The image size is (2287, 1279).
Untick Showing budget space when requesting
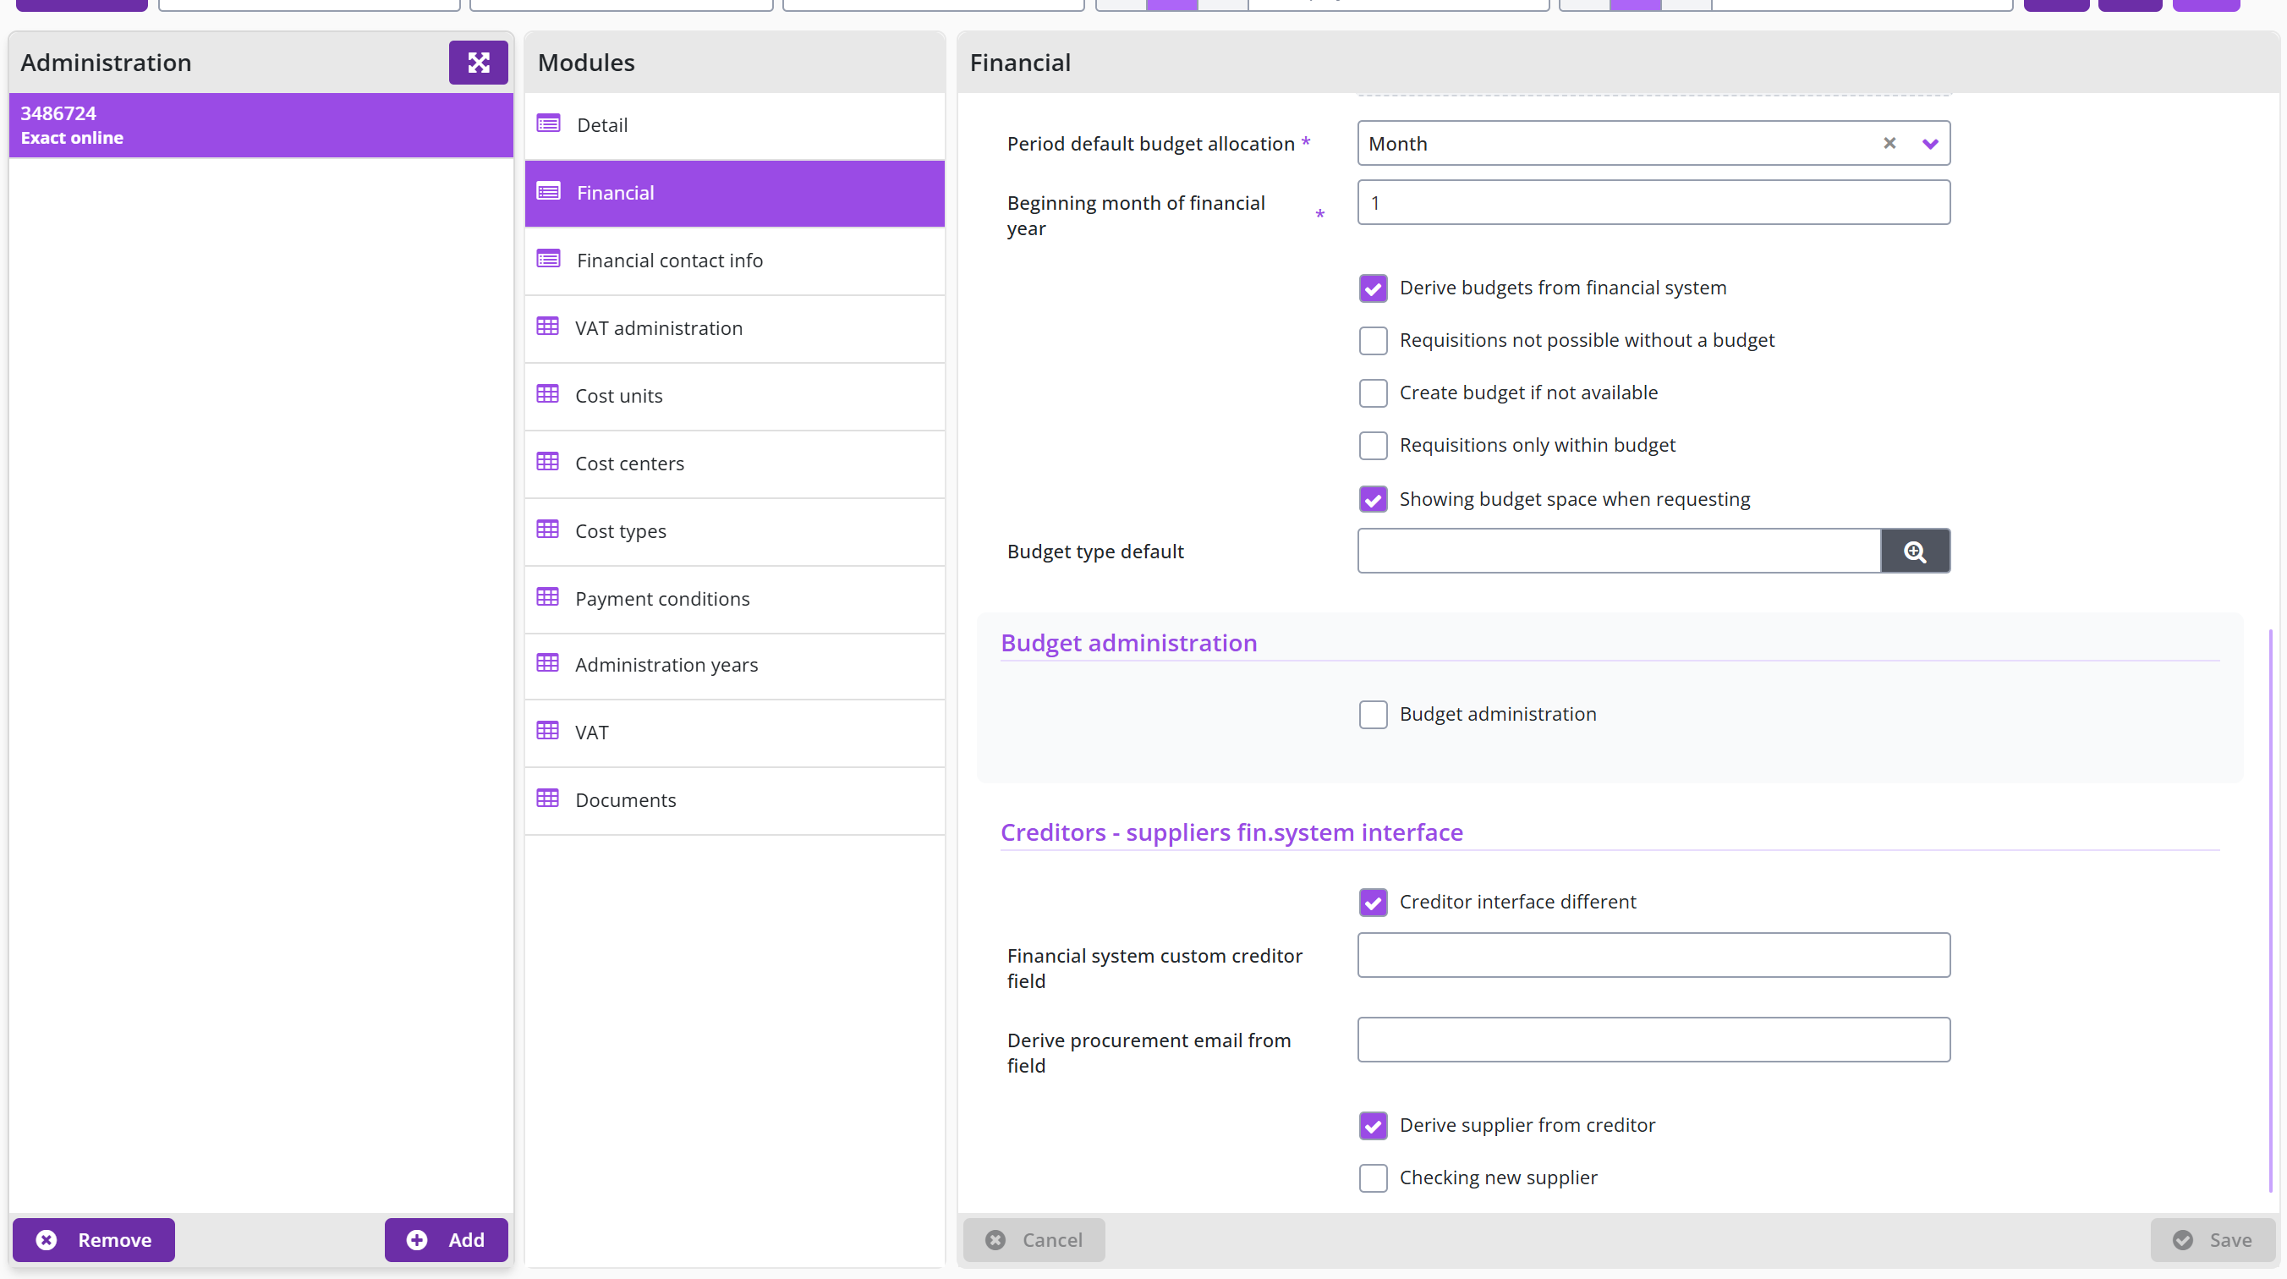click(1373, 499)
